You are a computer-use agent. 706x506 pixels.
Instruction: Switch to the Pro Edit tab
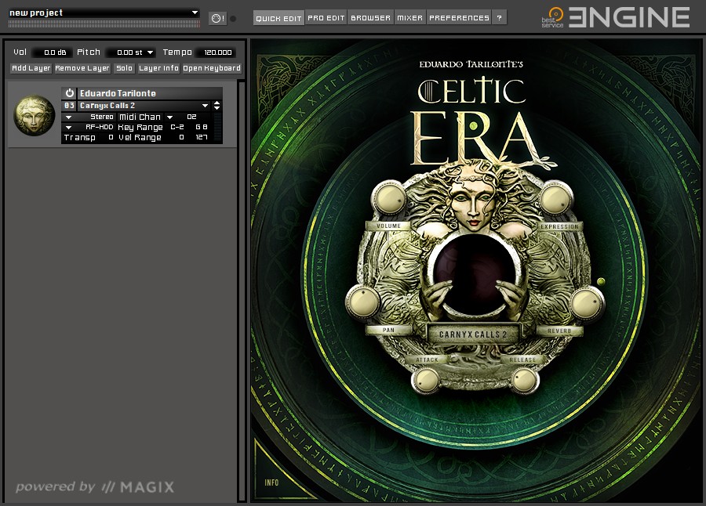click(x=326, y=18)
